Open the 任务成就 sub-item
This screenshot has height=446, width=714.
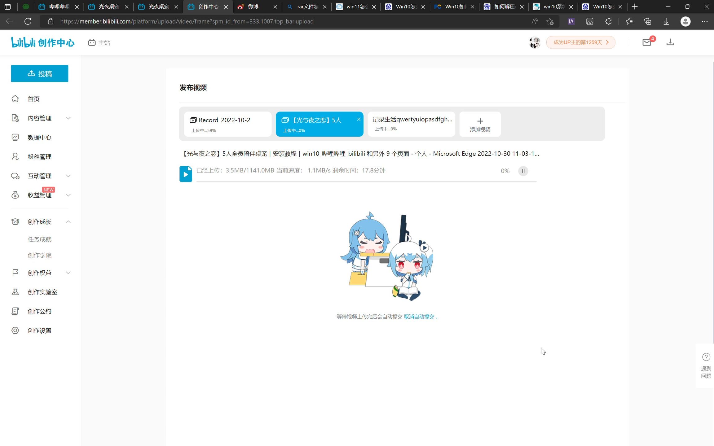click(39, 239)
